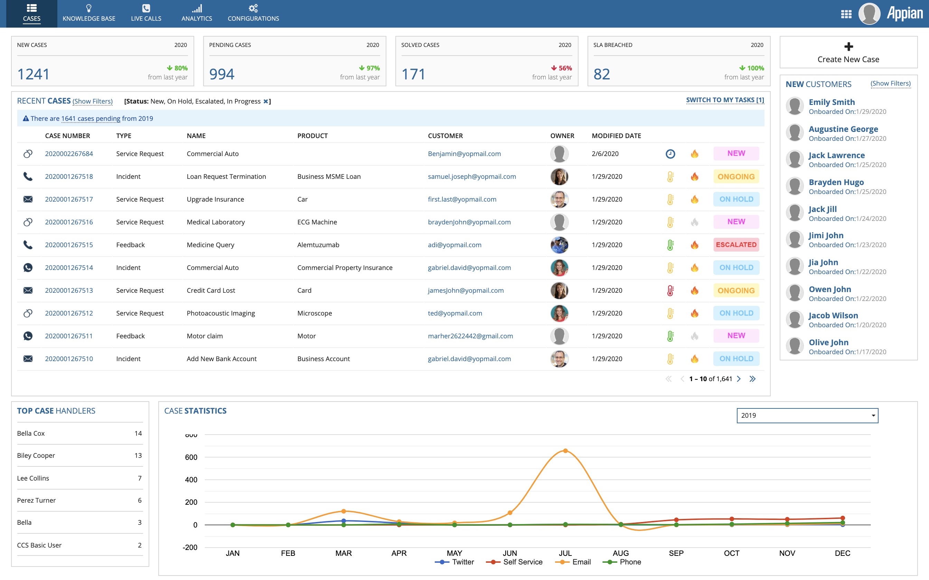Open the 2019 year dropdown in Case Statistics
This screenshot has height=580, width=929.
coord(807,415)
